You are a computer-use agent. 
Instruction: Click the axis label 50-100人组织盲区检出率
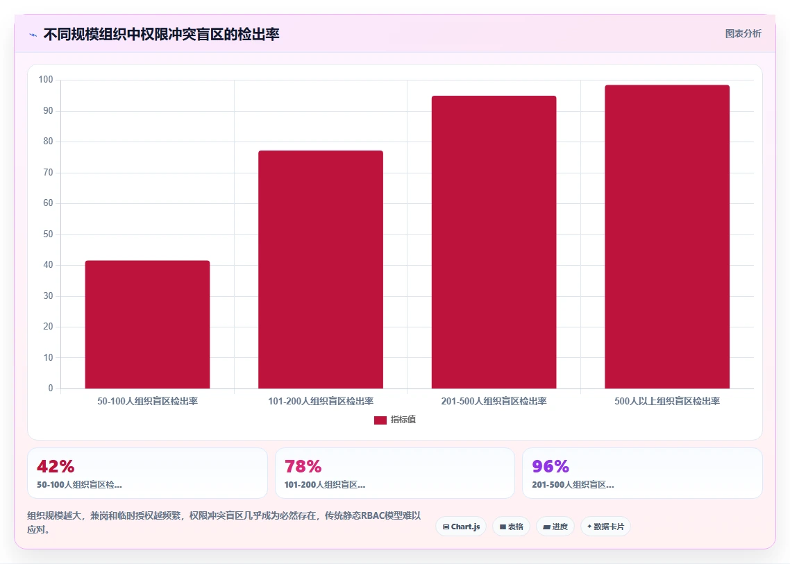pos(148,402)
